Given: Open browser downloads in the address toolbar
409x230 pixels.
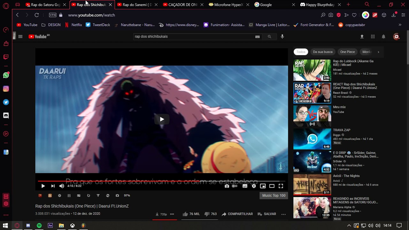Looking at the screenshot, I should [393, 15].
